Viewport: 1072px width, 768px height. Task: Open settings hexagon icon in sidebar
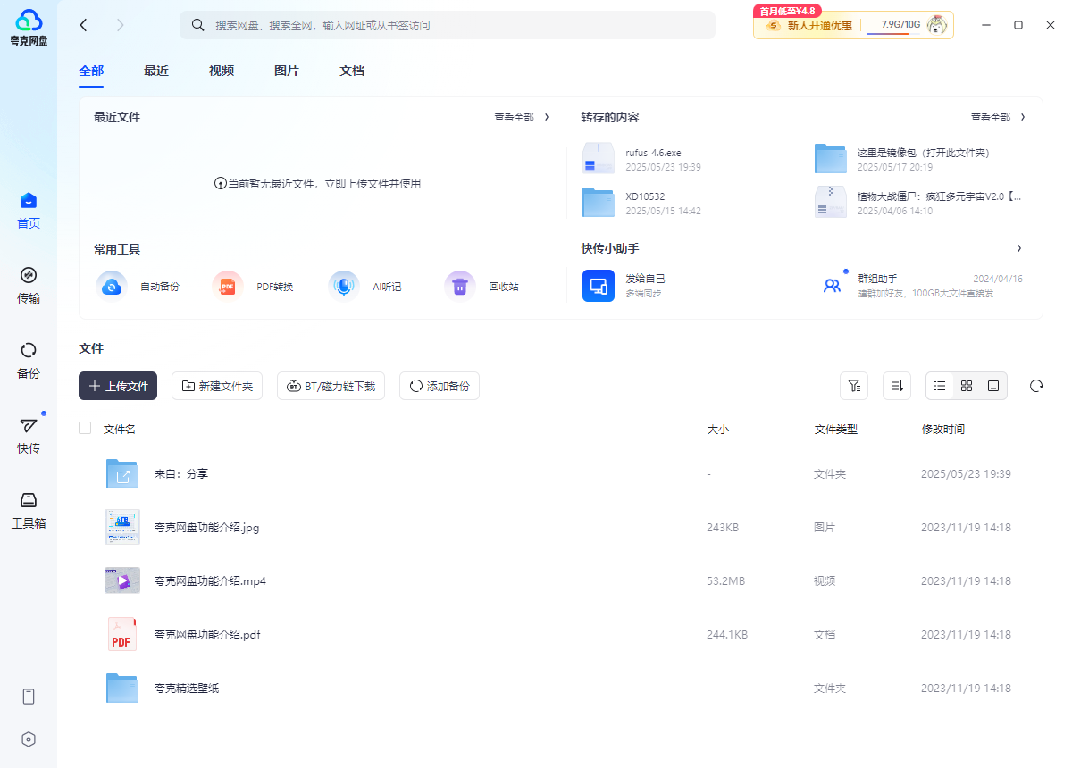click(x=29, y=739)
